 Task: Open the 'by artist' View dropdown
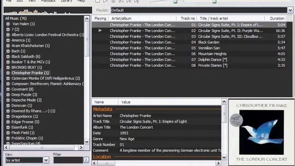[x=46, y=160]
